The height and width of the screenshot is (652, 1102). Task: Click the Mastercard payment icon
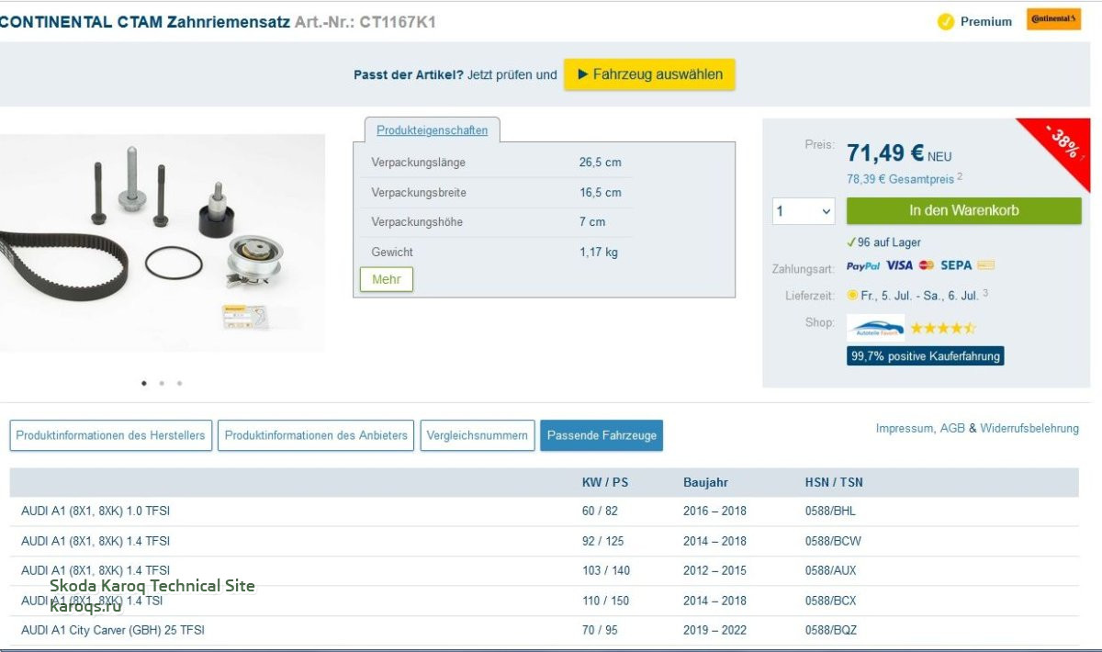pos(927,265)
